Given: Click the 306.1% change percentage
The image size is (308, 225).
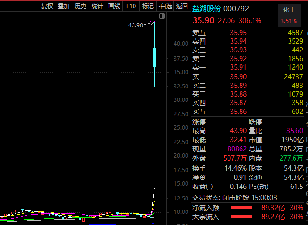Looking at the screenshot, I should coord(250,21).
